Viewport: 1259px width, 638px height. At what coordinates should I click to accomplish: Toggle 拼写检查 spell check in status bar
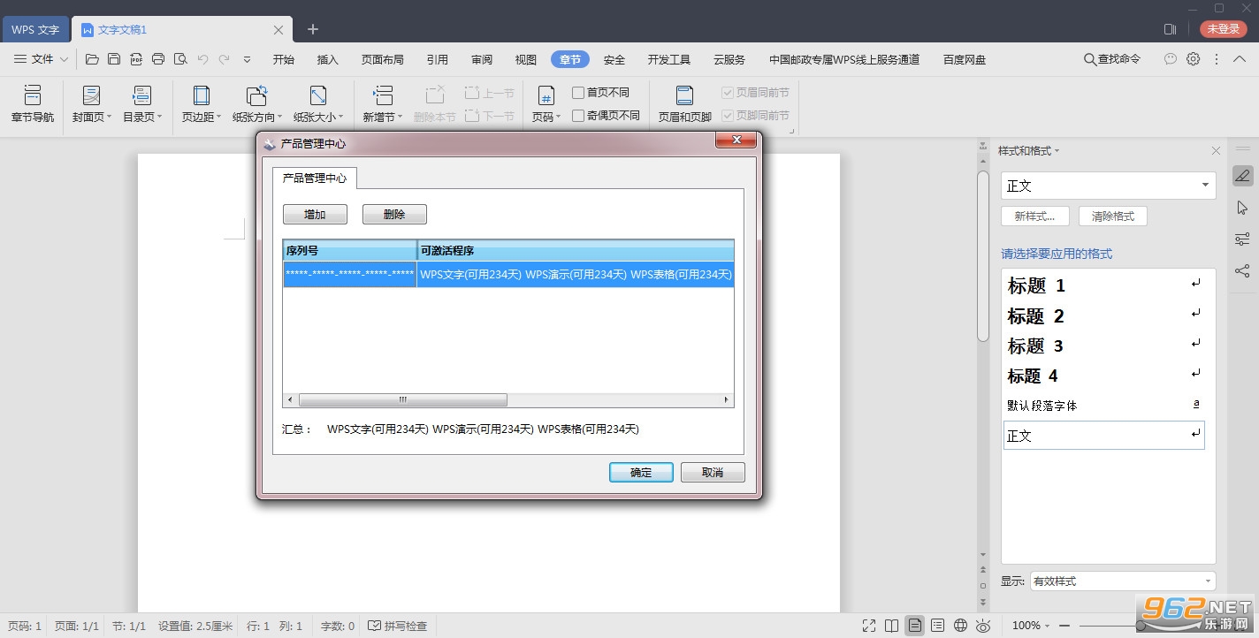click(x=398, y=626)
